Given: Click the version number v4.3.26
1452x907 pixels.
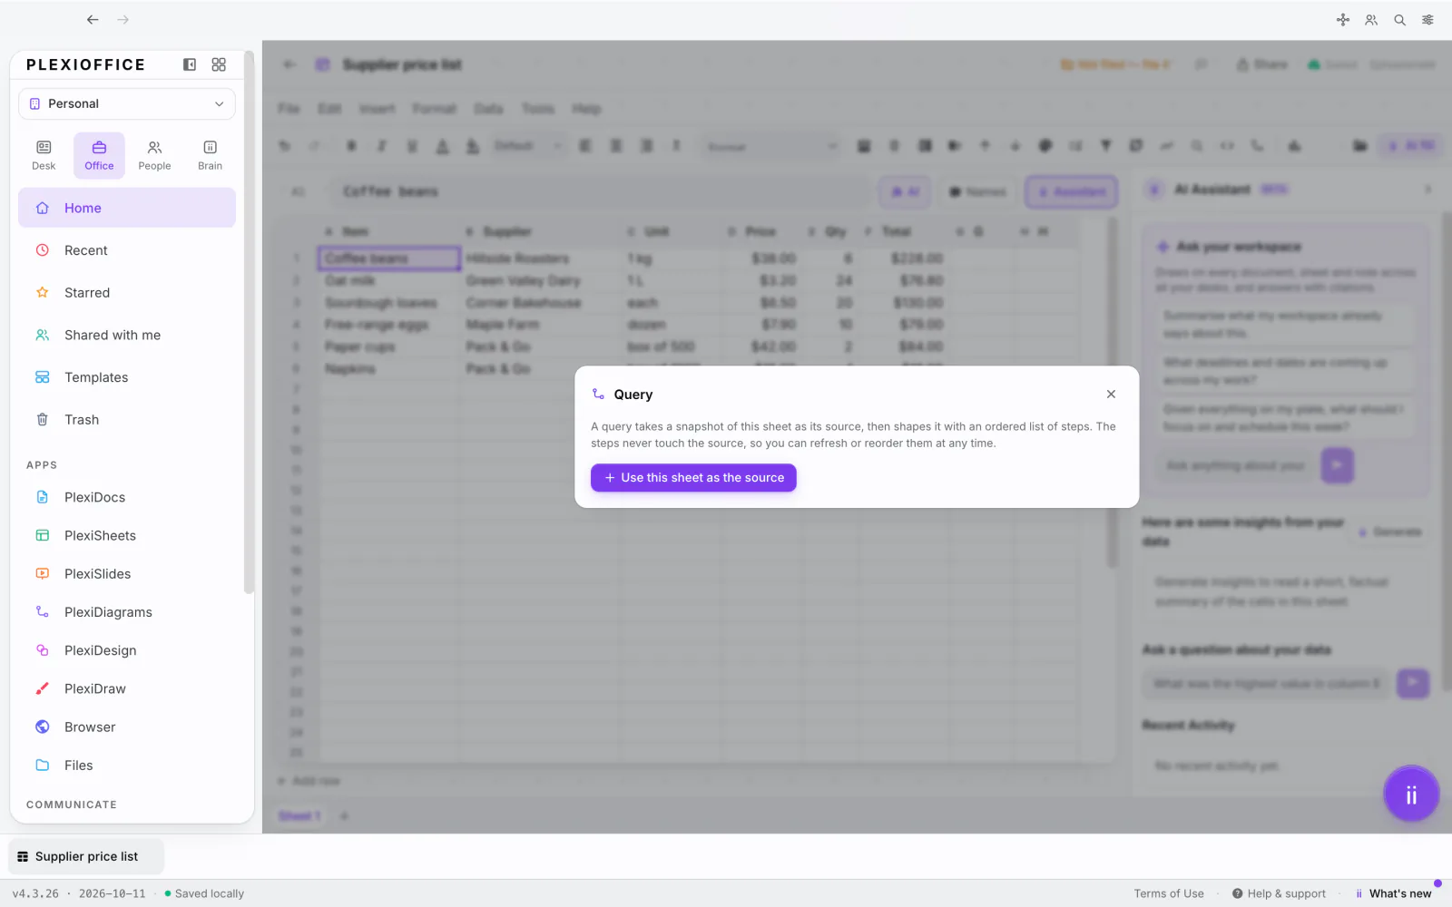Looking at the screenshot, I should coord(35,893).
